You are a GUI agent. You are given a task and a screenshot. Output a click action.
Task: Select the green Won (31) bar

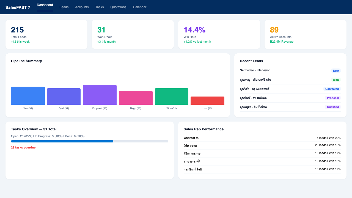172,97
